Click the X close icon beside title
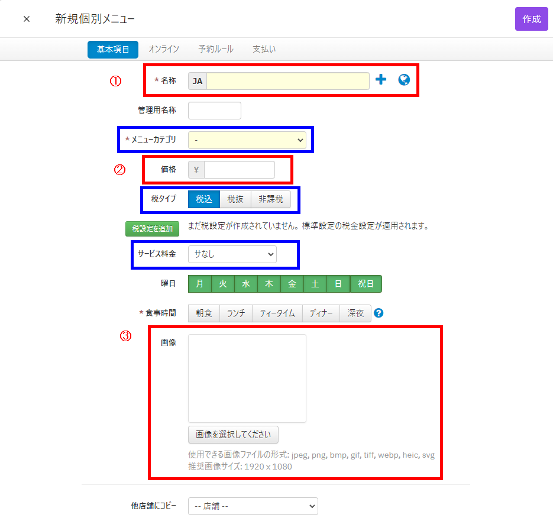Screen dimensions: 553x518 pos(27,19)
